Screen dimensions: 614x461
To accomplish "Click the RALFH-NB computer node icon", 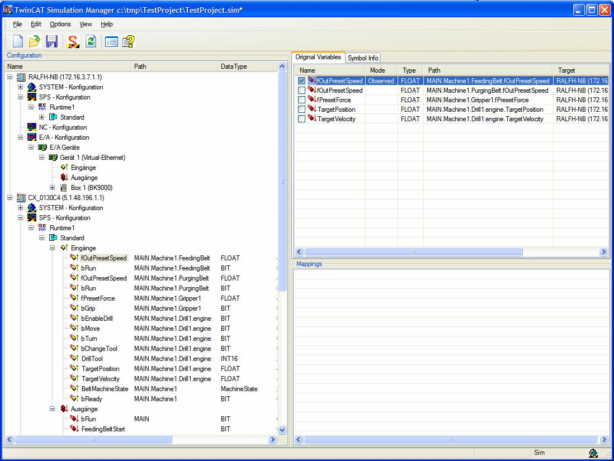I will point(21,77).
